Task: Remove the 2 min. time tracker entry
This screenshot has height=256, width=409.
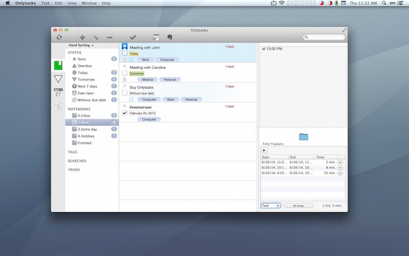Action: click(x=340, y=162)
